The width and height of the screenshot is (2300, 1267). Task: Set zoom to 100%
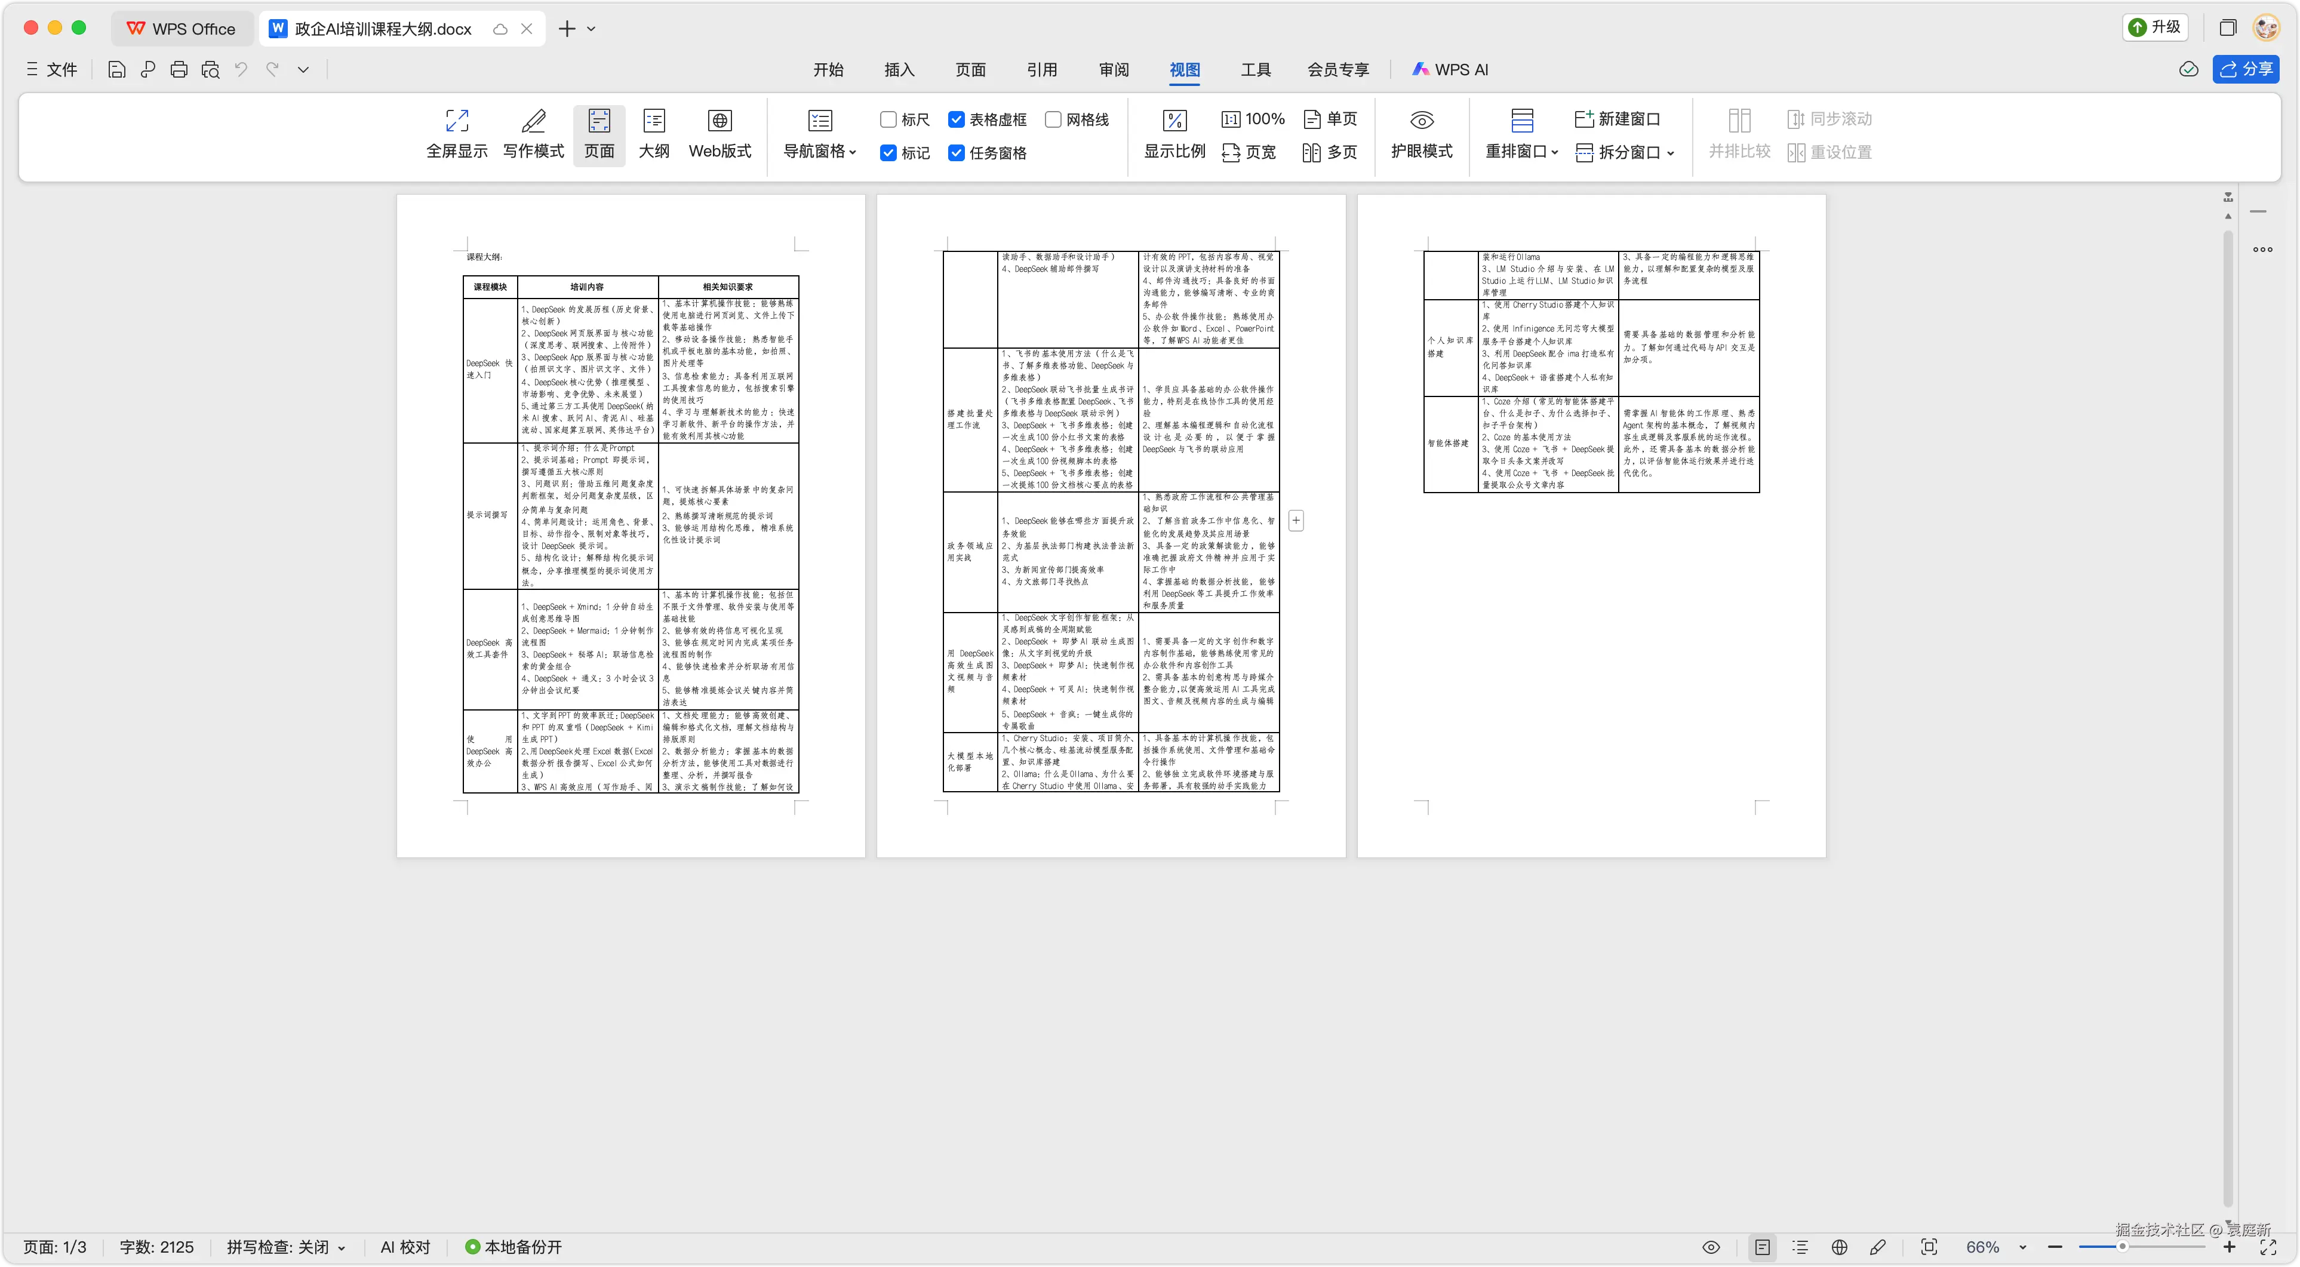click(x=1253, y=119)
